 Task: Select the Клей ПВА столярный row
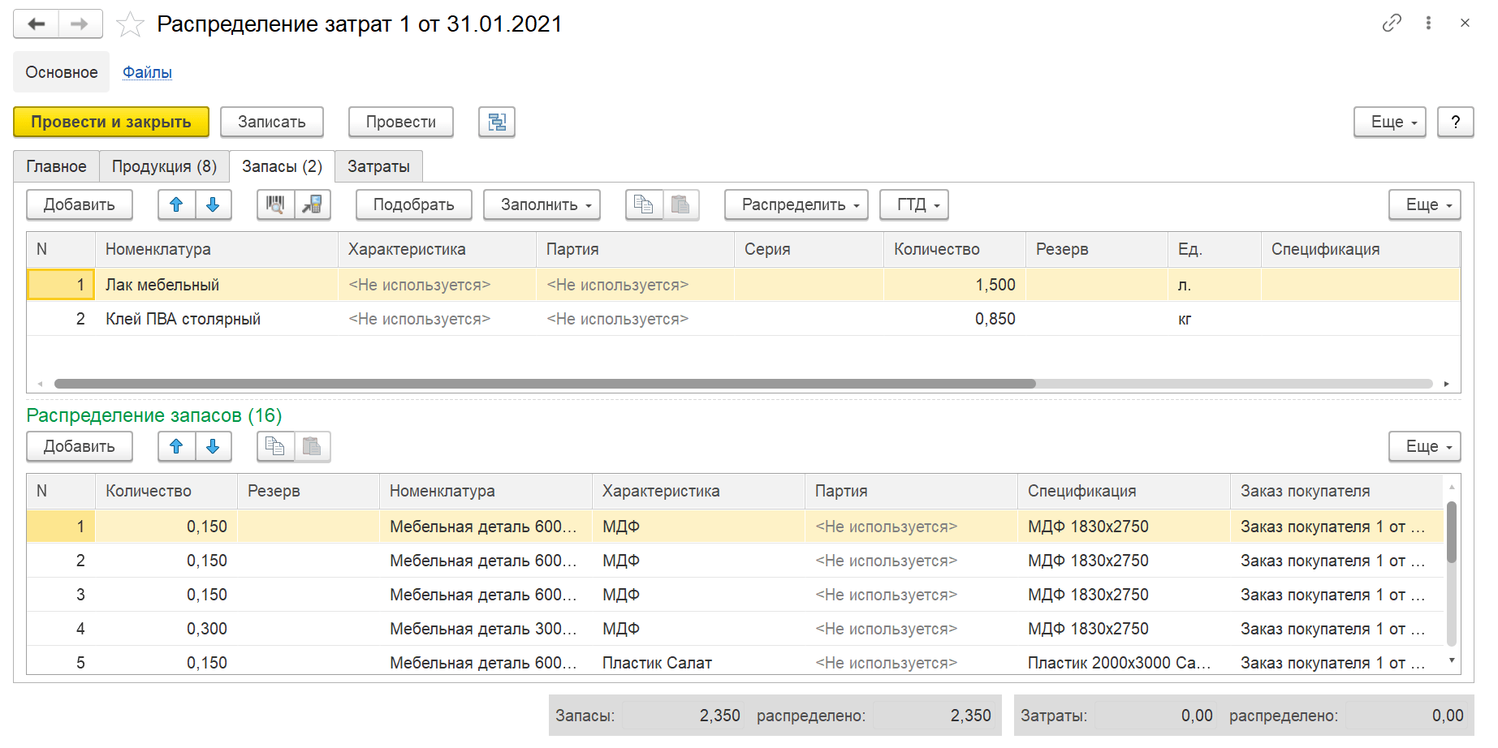pos(183,319)
